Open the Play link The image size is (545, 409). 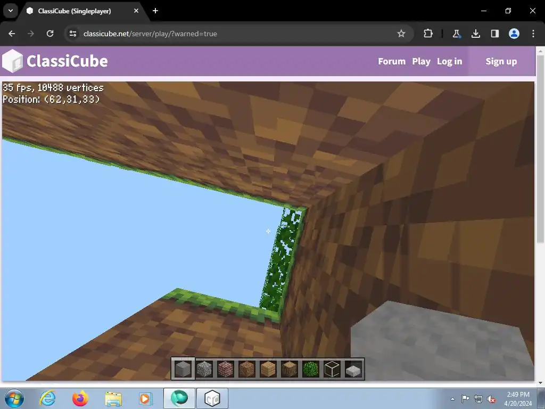422,61
